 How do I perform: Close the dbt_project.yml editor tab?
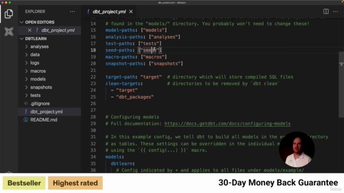tap(131, 12)
